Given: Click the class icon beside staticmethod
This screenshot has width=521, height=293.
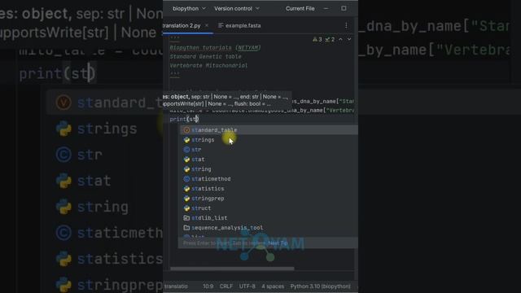Looking at the screenshot, I should 186,179.
